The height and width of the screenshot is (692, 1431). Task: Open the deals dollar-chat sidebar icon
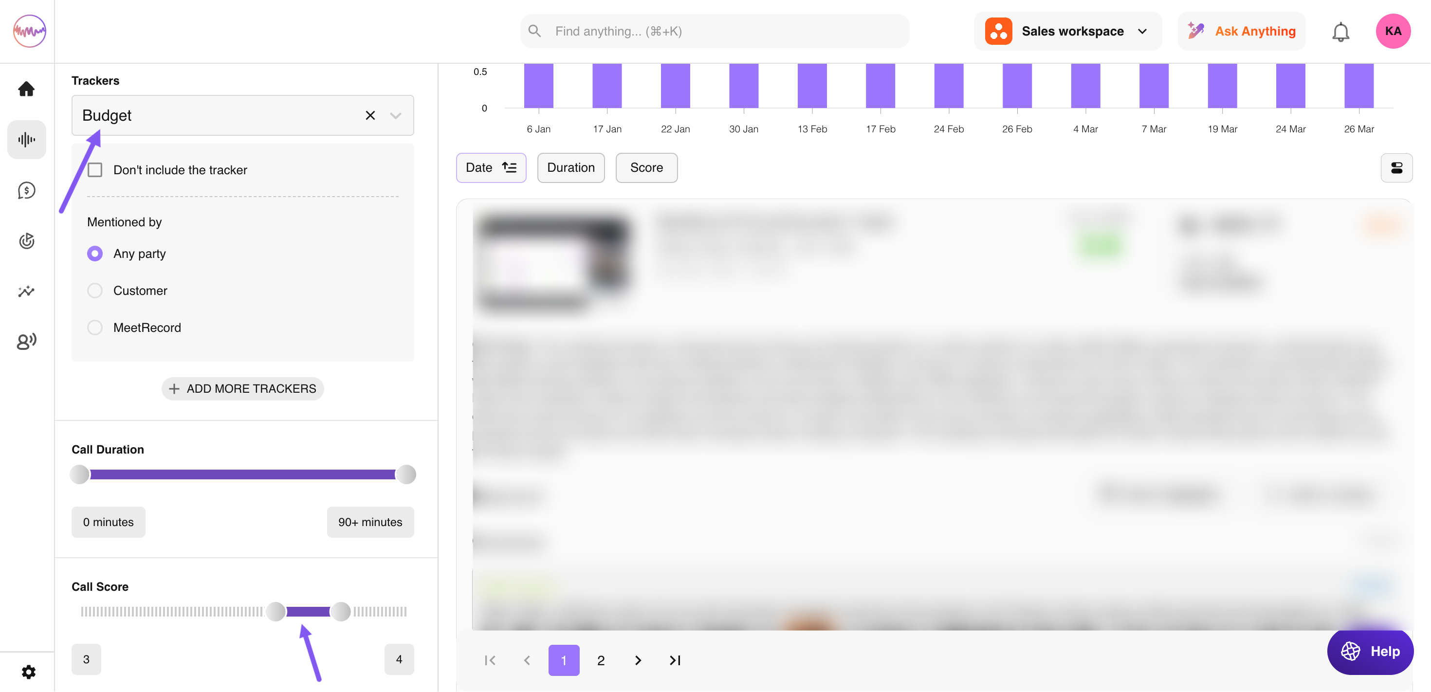(26, 190)
